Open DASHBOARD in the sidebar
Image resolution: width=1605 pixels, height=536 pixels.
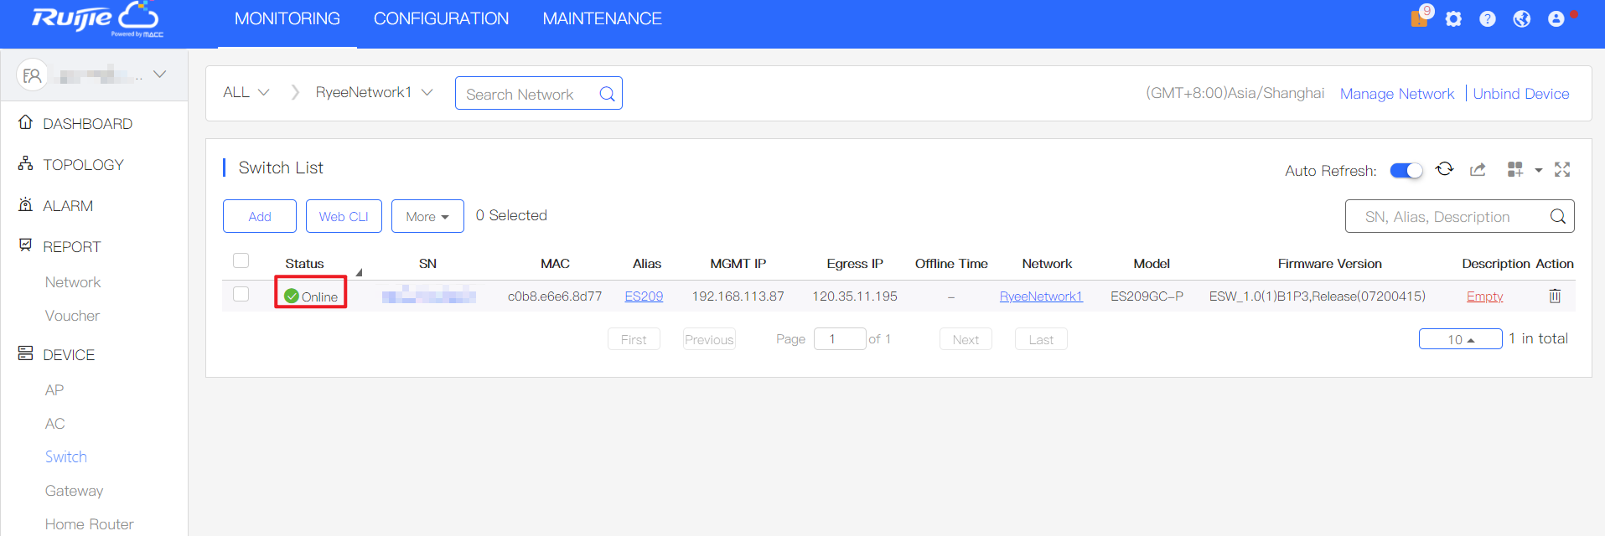click(x=87, y=124)
